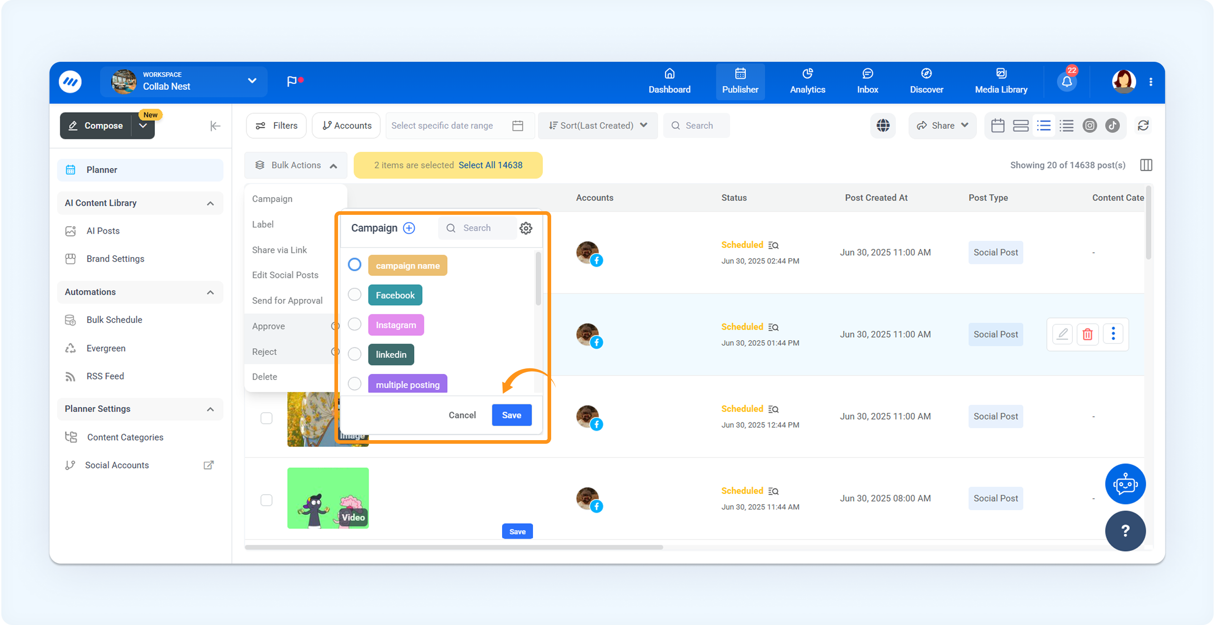
Task: Open TikTok grid view
Action: pyautogui.click(x=1113, y=126)
